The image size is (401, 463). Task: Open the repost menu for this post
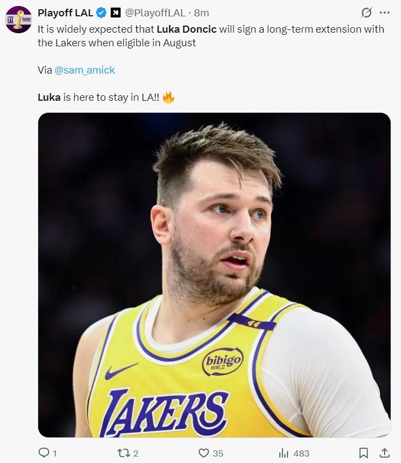124,453
